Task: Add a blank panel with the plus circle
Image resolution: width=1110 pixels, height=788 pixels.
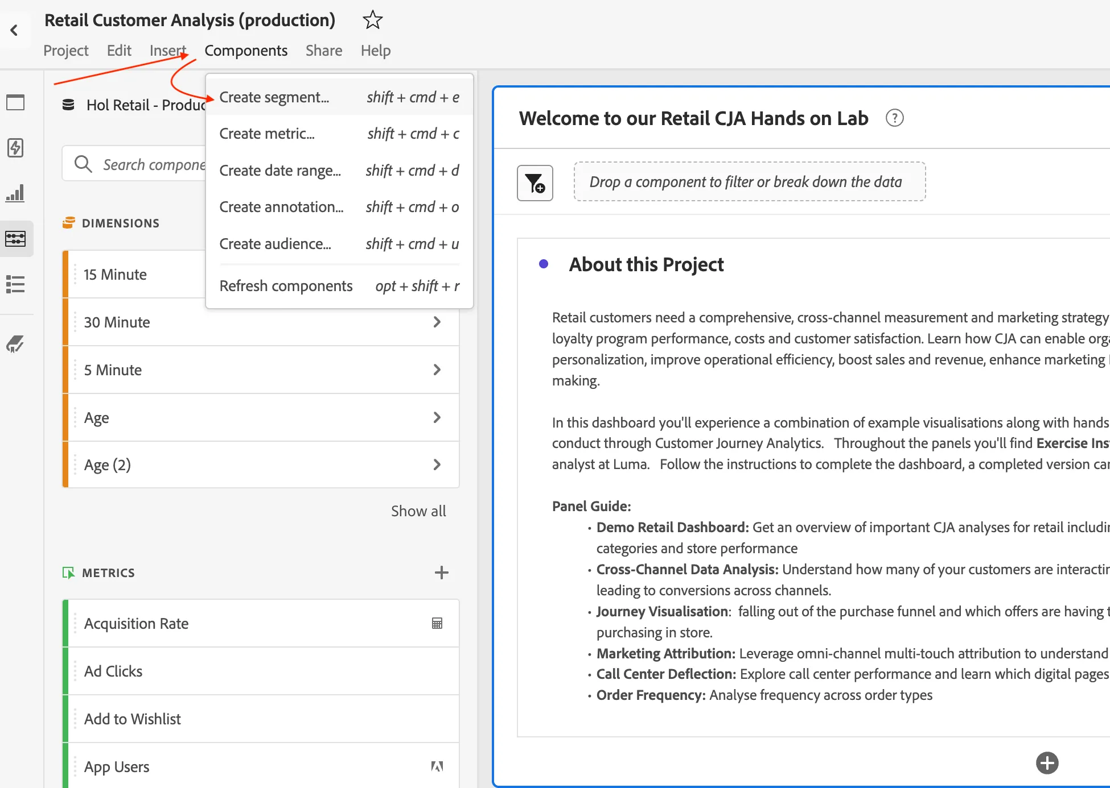Action: point(1047,763)
